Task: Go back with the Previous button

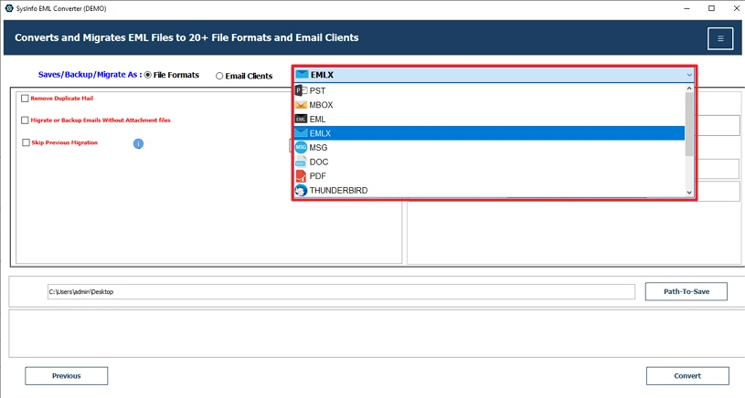Action: [67, 376]
